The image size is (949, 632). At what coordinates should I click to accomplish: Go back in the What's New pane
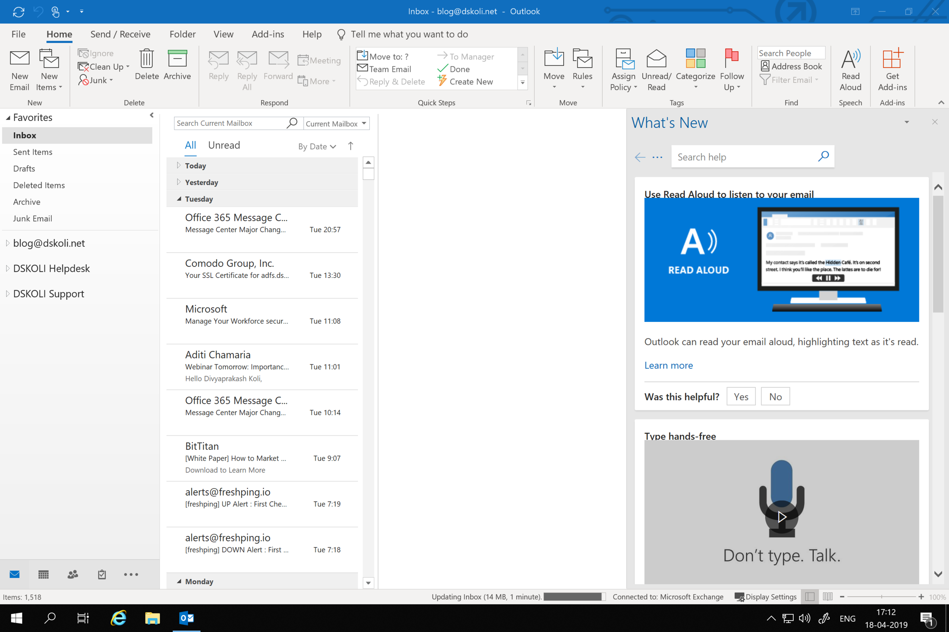click(640, 157)
